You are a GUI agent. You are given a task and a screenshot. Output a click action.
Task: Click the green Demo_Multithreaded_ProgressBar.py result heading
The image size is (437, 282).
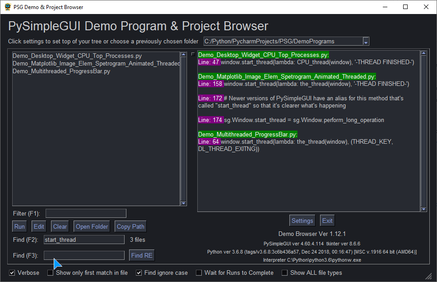(x=247, y=135)
